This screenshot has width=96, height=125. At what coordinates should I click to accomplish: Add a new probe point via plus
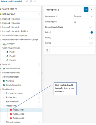pyautogui.click(x=39, y=106)
